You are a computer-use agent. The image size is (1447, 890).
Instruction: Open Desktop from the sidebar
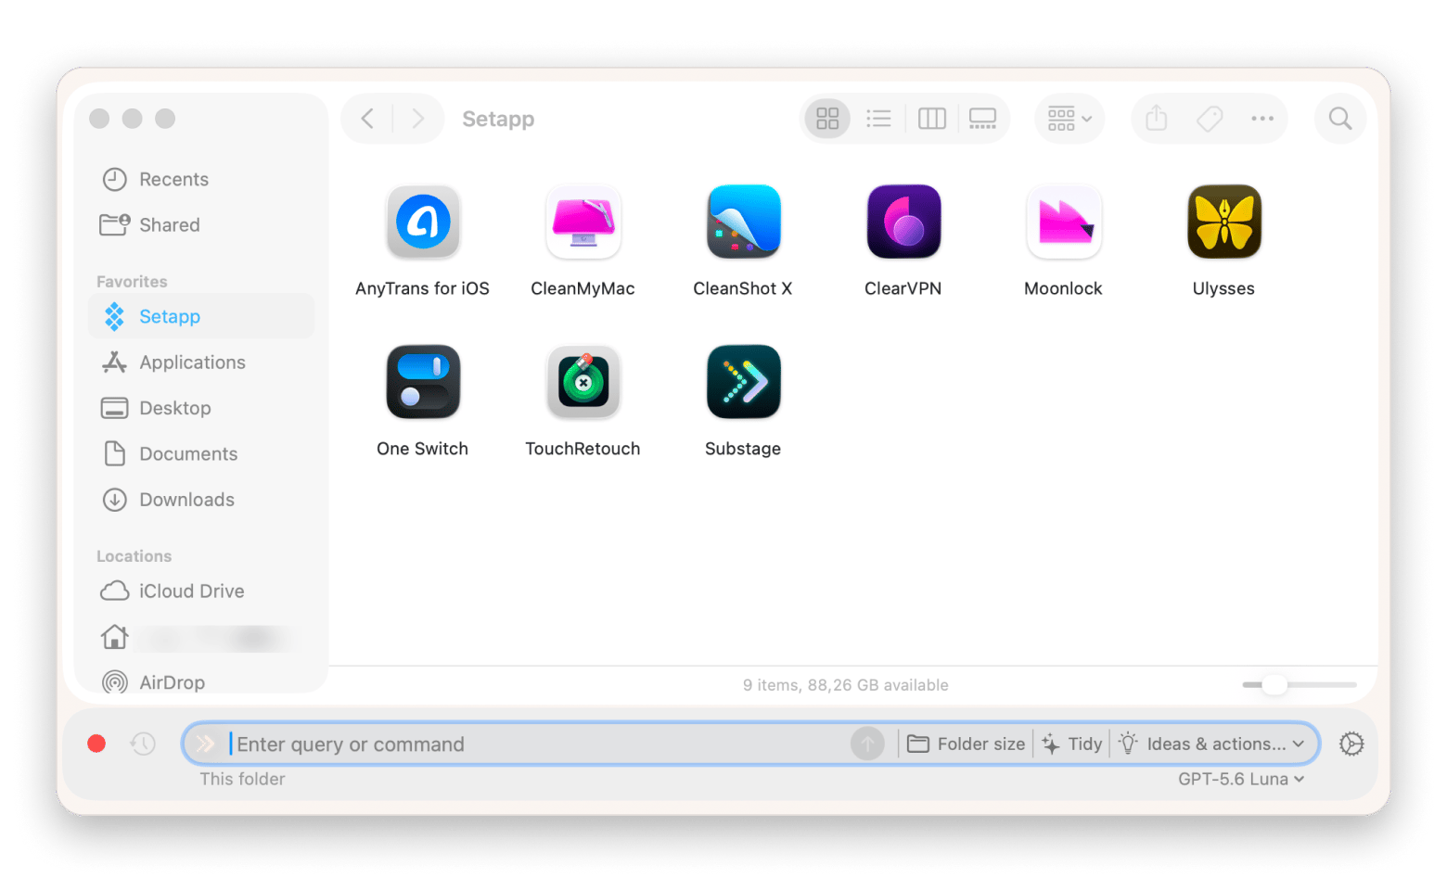click(201, 408)
